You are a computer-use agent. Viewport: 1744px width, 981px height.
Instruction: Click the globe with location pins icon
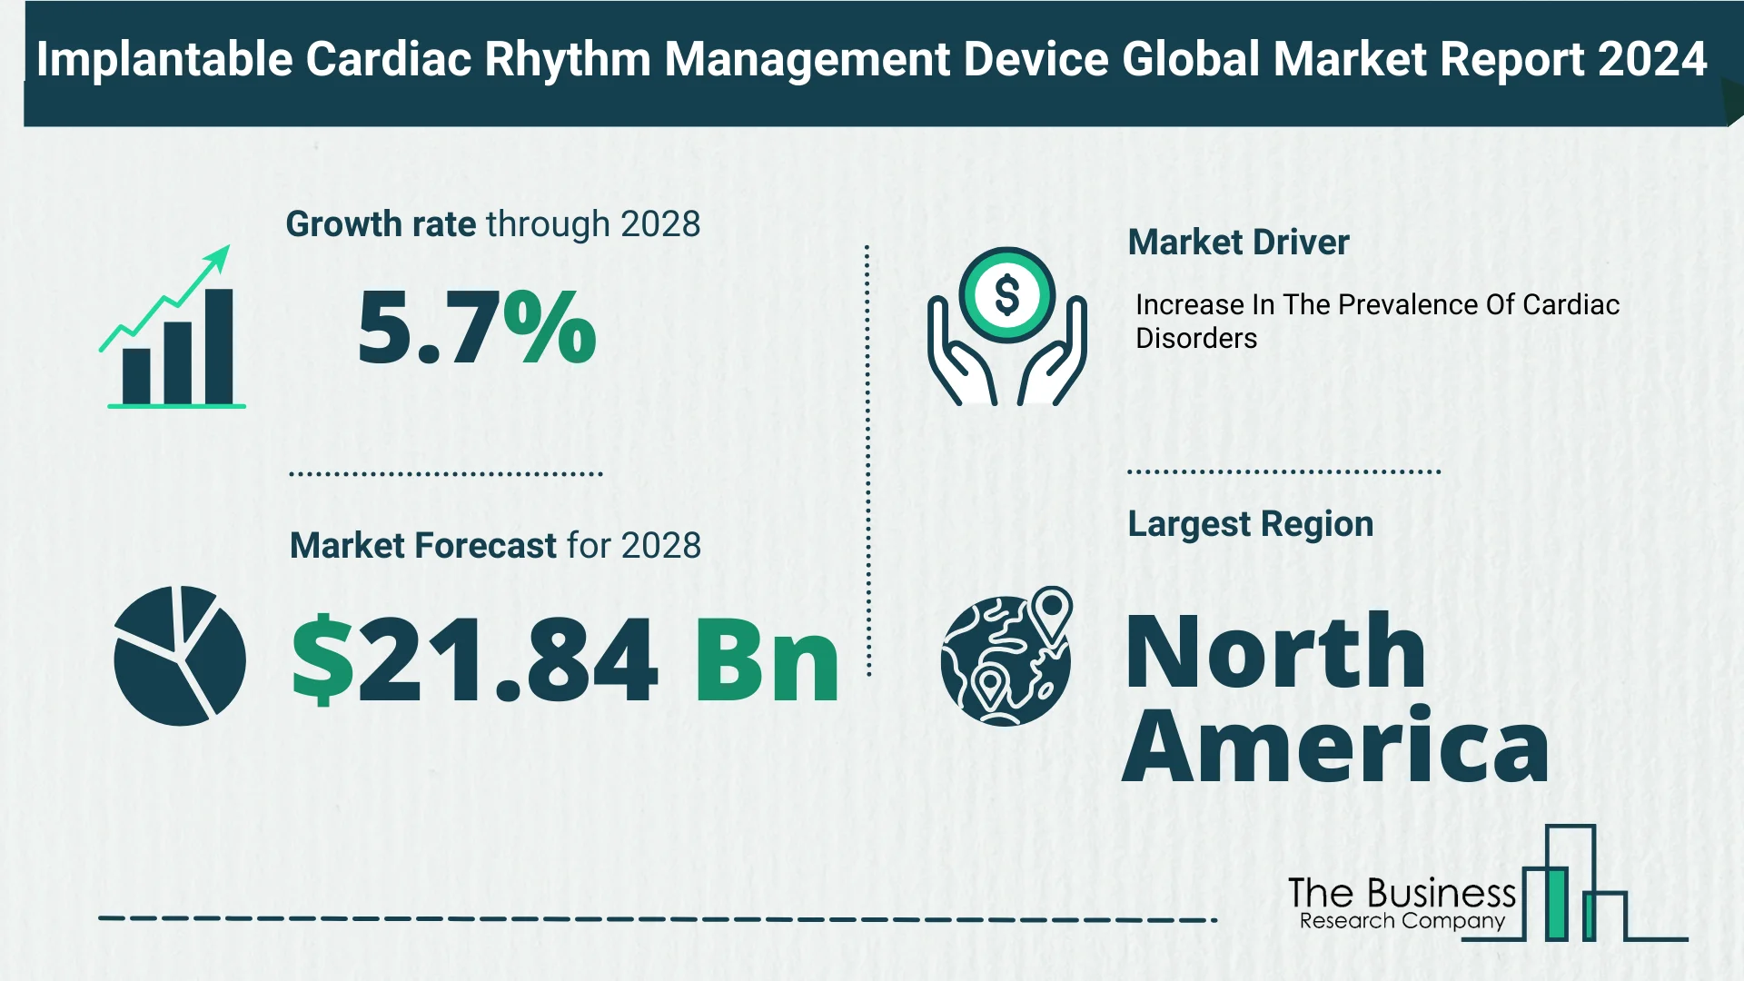(1006, 656)
